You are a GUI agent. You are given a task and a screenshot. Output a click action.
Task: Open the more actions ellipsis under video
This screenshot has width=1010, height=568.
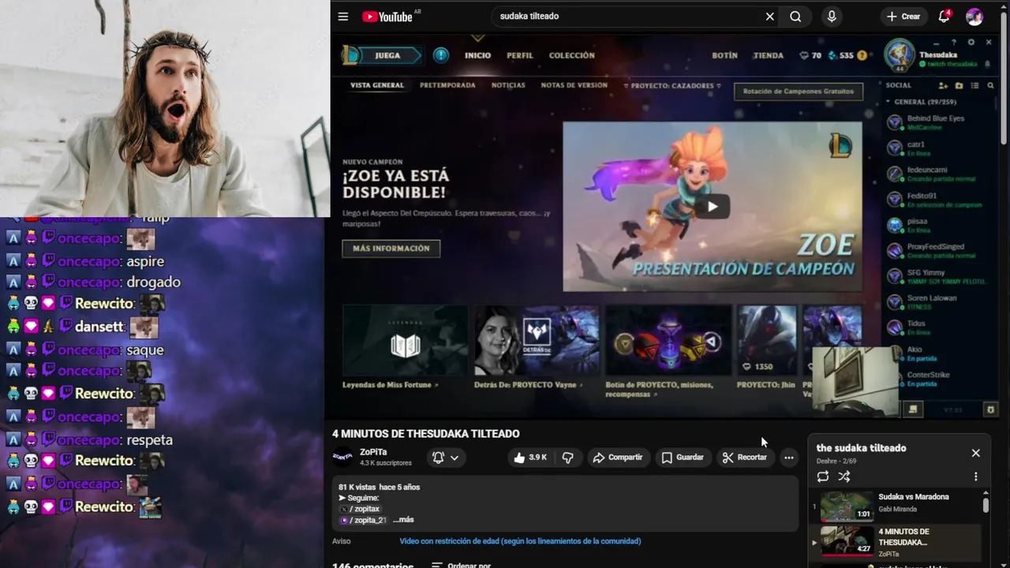point(788,458)
